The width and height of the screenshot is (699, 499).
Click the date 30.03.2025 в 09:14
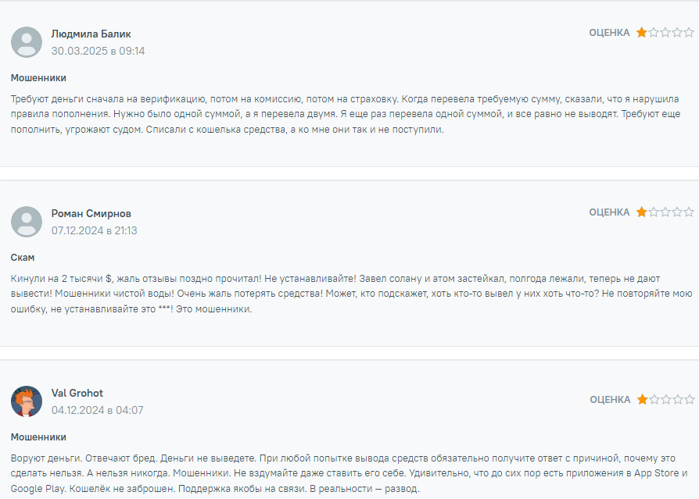pos(98,51)
